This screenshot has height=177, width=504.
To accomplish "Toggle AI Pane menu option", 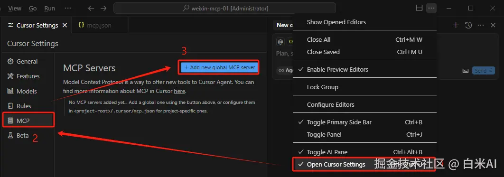I will [x=365, y=152].
